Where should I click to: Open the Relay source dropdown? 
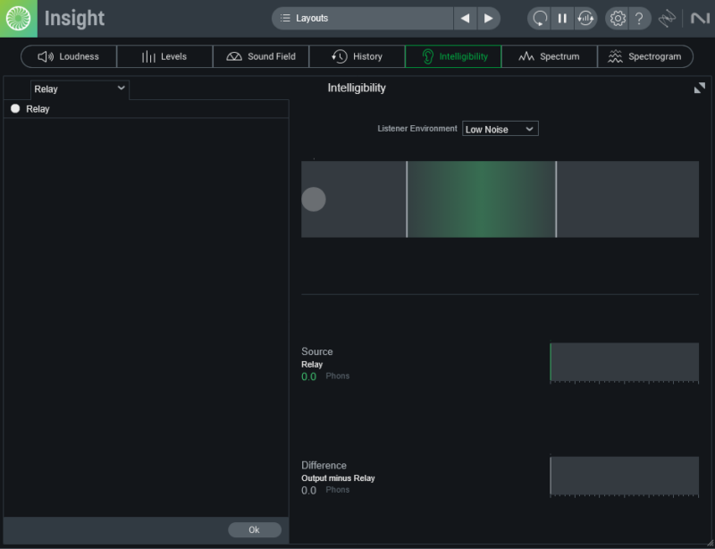pos(80,89)
